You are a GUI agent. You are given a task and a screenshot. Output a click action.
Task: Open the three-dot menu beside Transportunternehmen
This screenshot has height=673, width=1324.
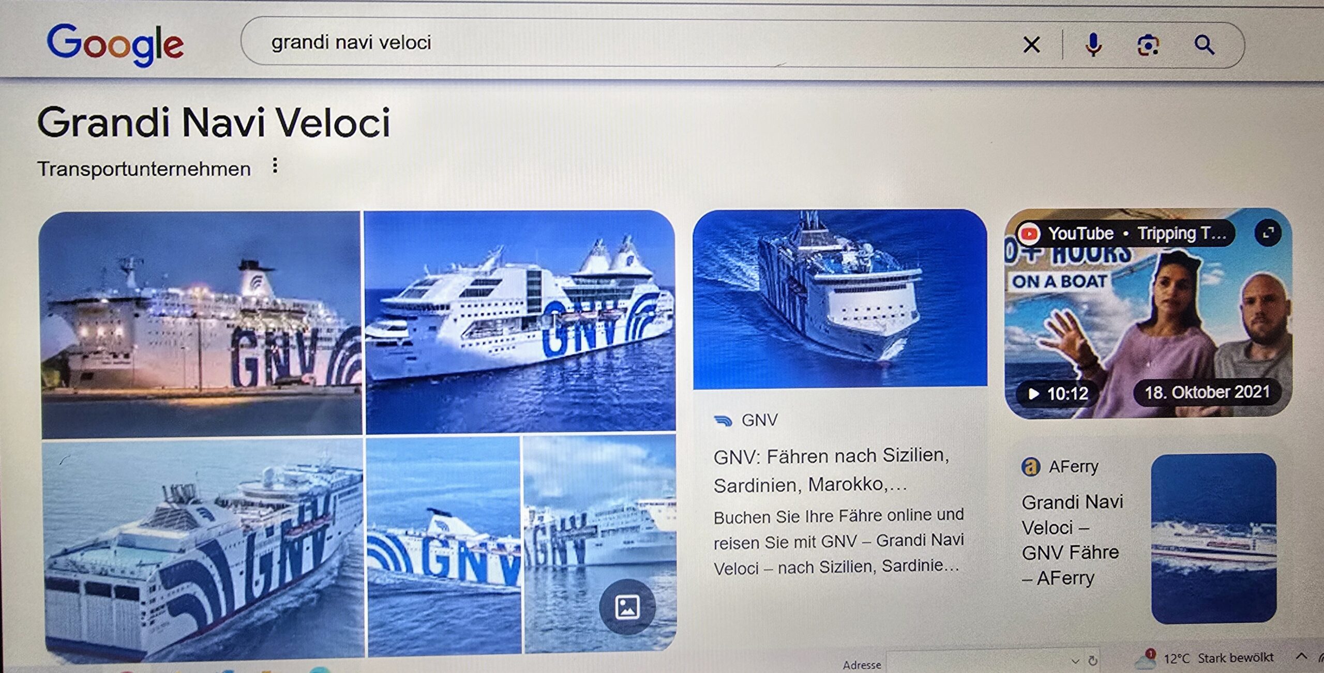tap(275, 166)
